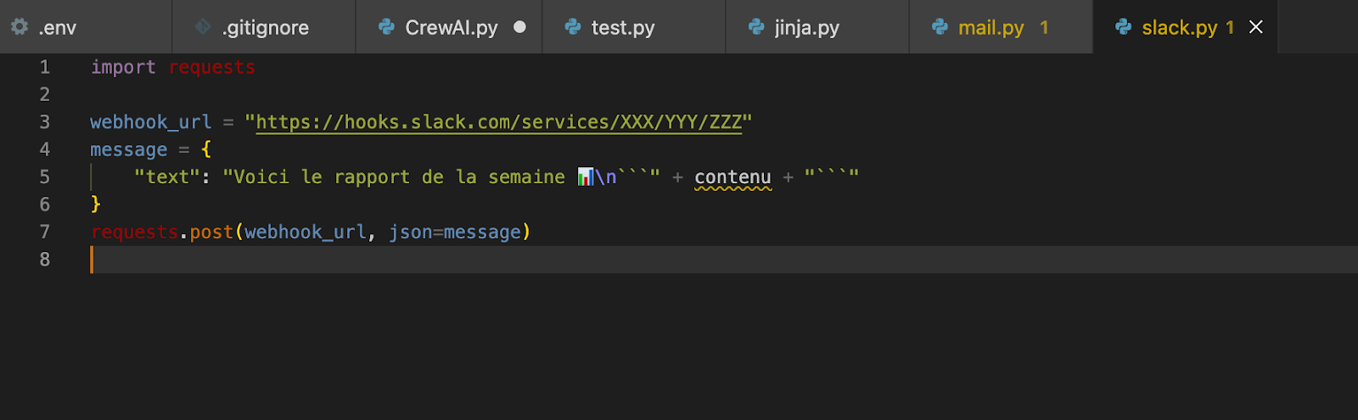
Task: Click 'requests' module name on line 1
Action: point(212,67)
